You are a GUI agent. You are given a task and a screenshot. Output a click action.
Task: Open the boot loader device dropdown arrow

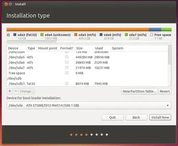(167, 105)
